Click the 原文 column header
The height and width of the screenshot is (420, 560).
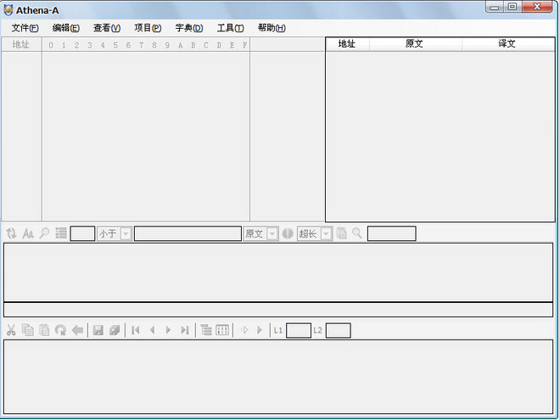click(x=416, y=44)
